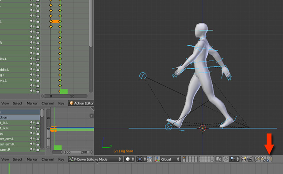
Task: Open Channel menu in the Action Editor header
Action: point(47,104)
